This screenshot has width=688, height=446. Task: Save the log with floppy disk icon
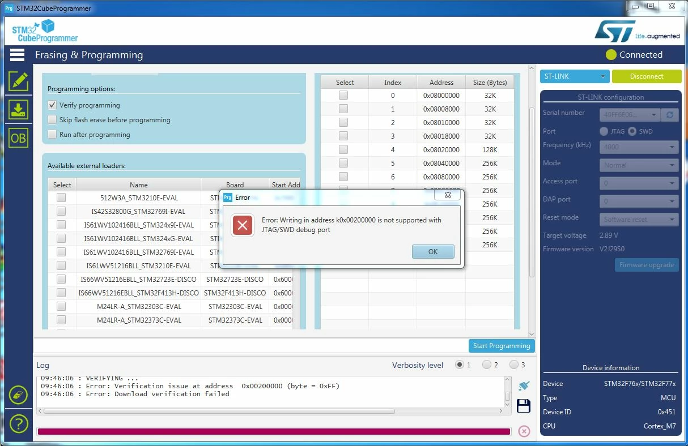point(524,406)
